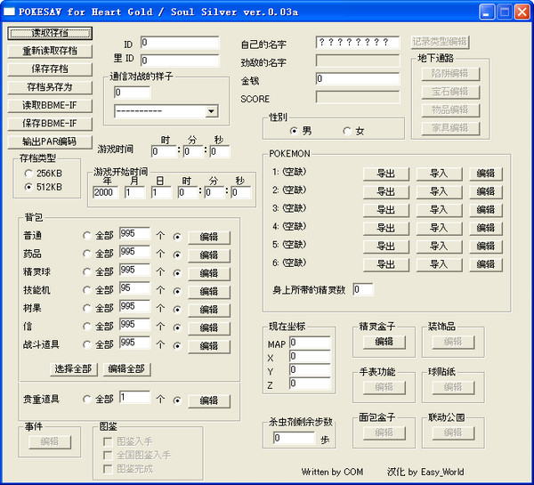Focus the 自己的名字 name field
The width and height of the screenshot is (534, 485).
[358, 43]
